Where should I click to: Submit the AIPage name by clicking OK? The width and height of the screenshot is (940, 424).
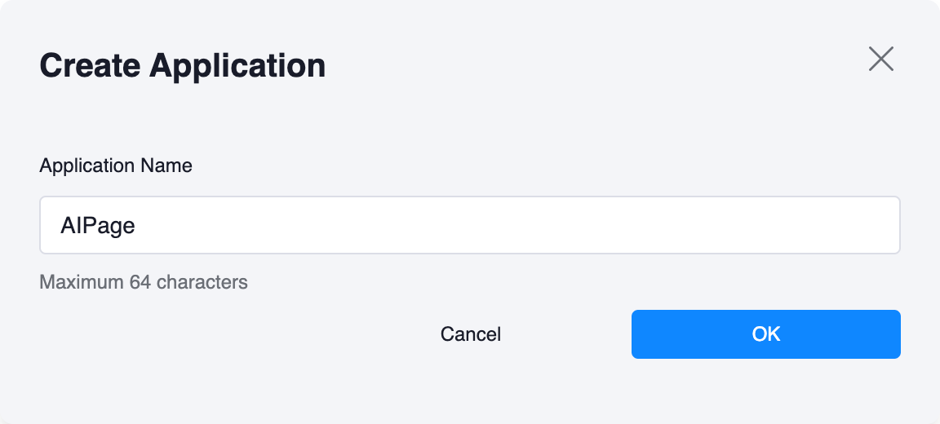click(x=765, y=334)
